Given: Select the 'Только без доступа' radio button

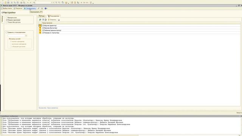Looking at the screenshot, I should [7, 22].
